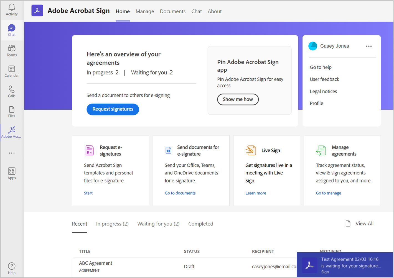Open Profile link in user panel
Screen dimensions: 394x278
[316, 103]
